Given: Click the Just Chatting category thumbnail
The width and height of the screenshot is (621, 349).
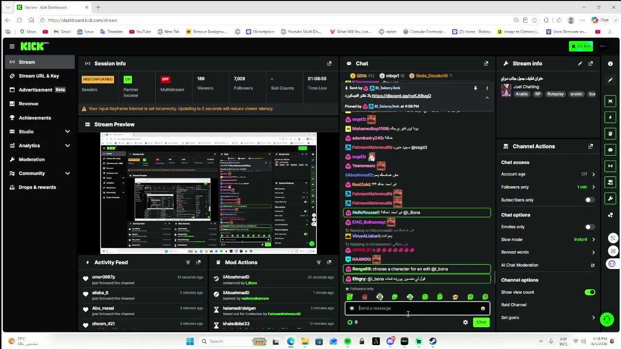Looking at the screenshot, I should [506, 91].
